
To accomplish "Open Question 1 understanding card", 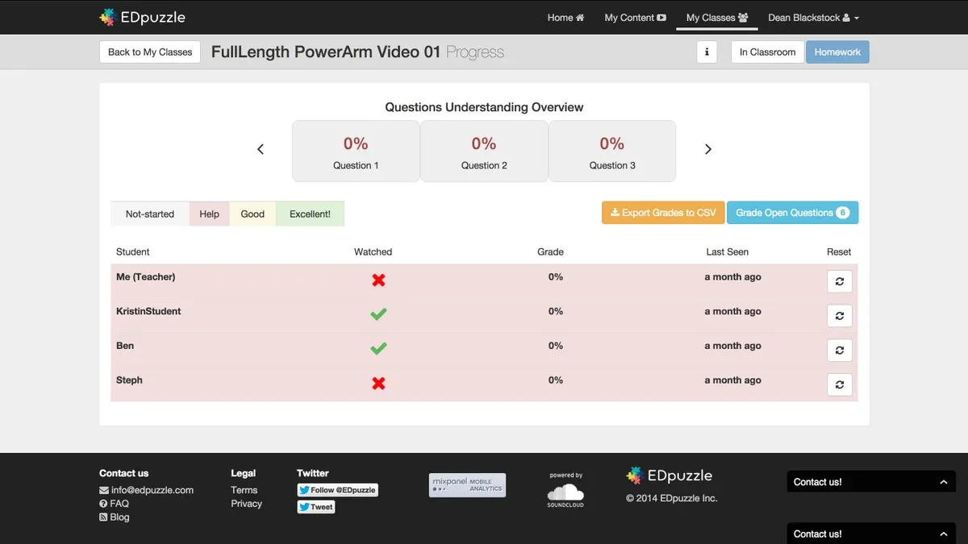I will 356,151.
